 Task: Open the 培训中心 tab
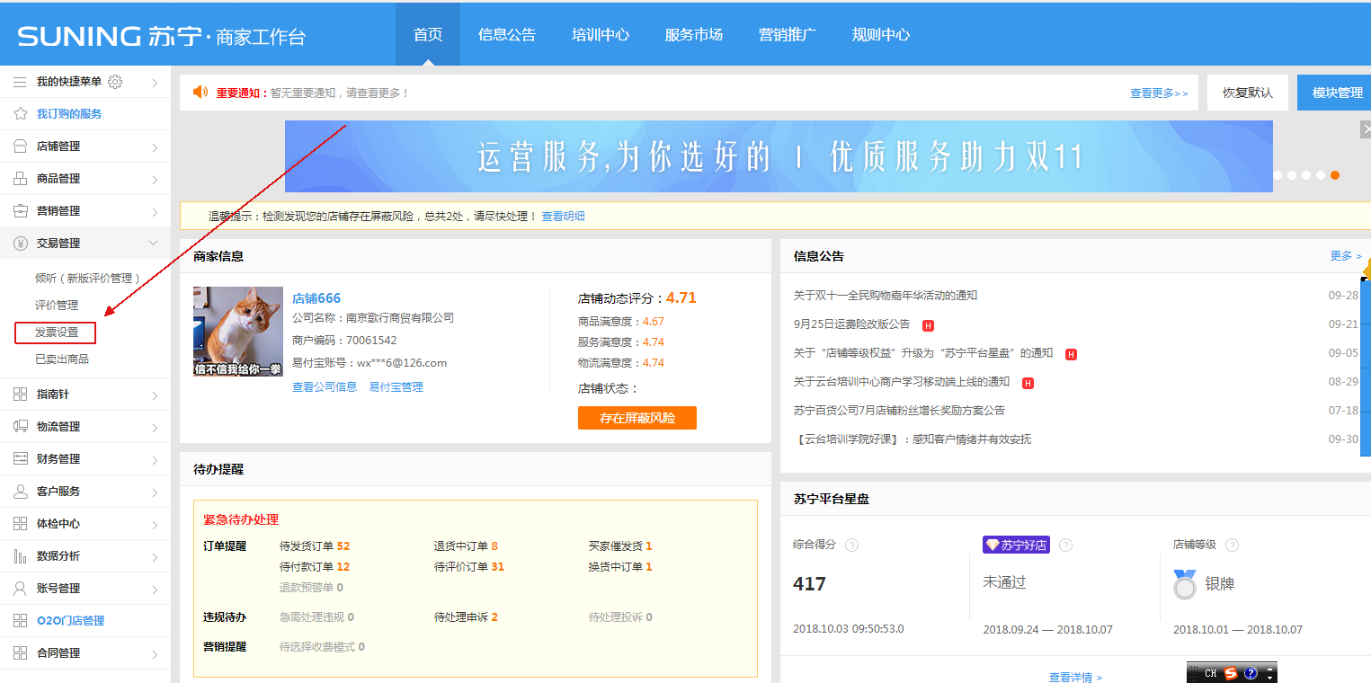click(x=601, y=35)
